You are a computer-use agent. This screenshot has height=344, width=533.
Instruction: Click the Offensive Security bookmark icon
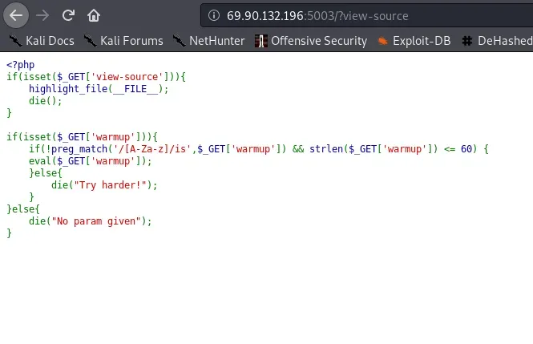[260, 41]
